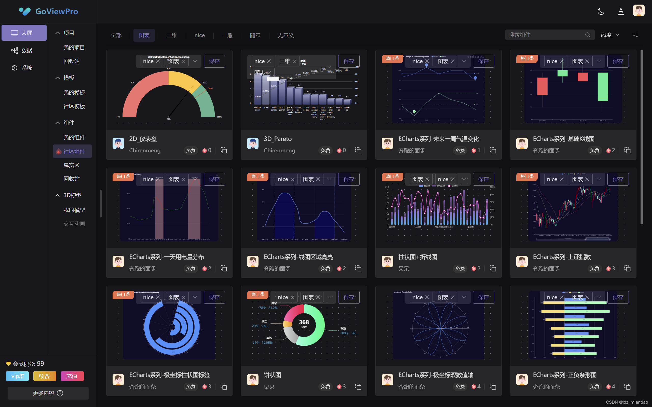This screenshot has height=407, width=652.
Task: Click the 充值 button at bottom left
Action: (72, 376)
